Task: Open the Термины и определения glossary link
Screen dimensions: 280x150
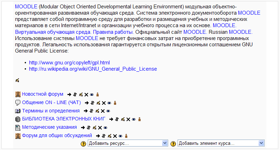Action: (x=51, y=111)
